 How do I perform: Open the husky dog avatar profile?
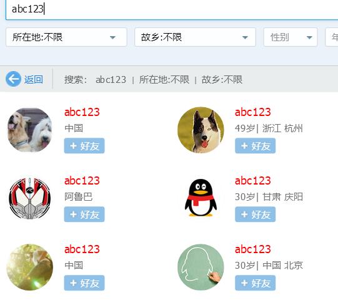[x=201, y=130]
